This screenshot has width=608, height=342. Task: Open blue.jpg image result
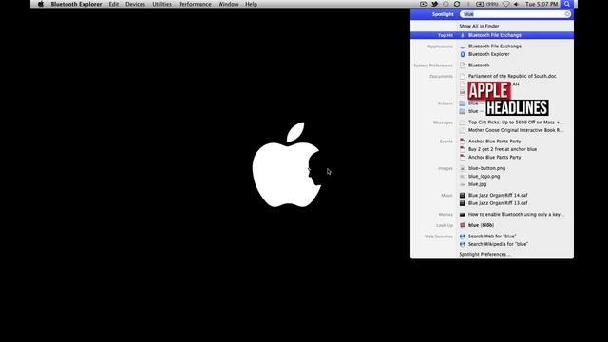tap(477, 184)
